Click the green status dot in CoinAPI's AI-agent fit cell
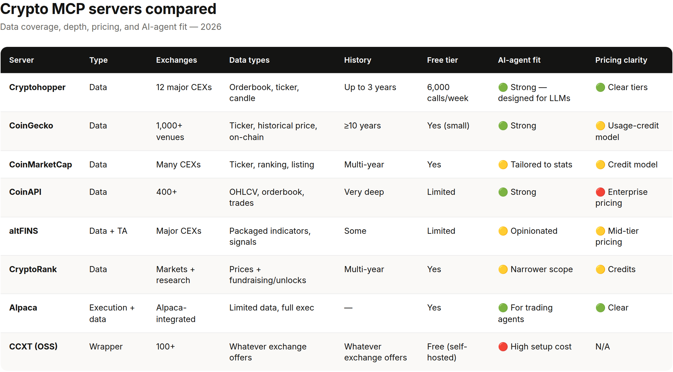This screenshot has width=673, height=372. (503, 192)
